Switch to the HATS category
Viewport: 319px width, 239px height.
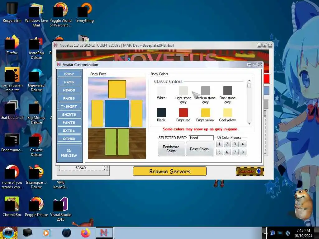(x=69, y=82)
